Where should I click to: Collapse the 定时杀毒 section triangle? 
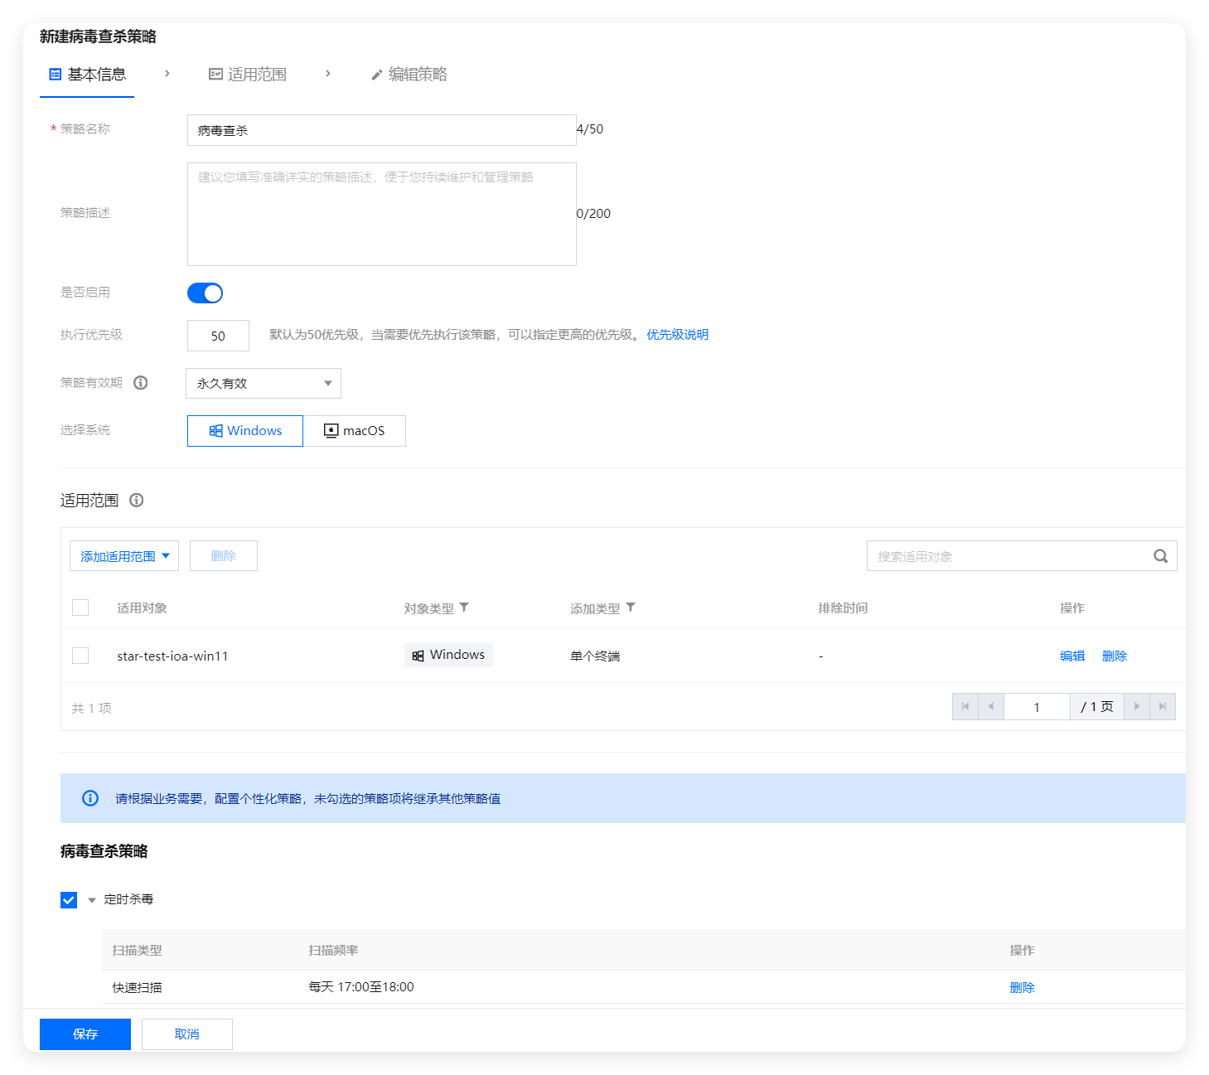pos(92,900)
